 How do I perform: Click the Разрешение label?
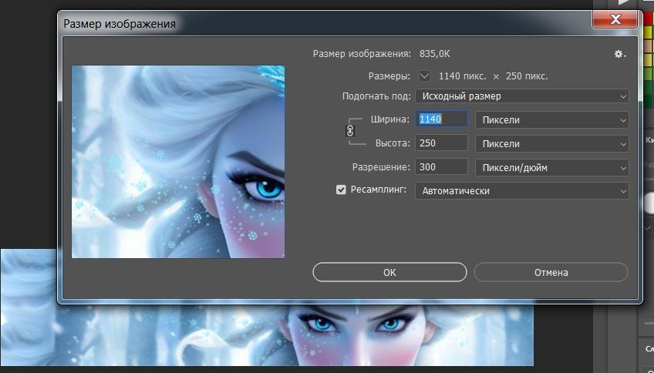[381, 167]
